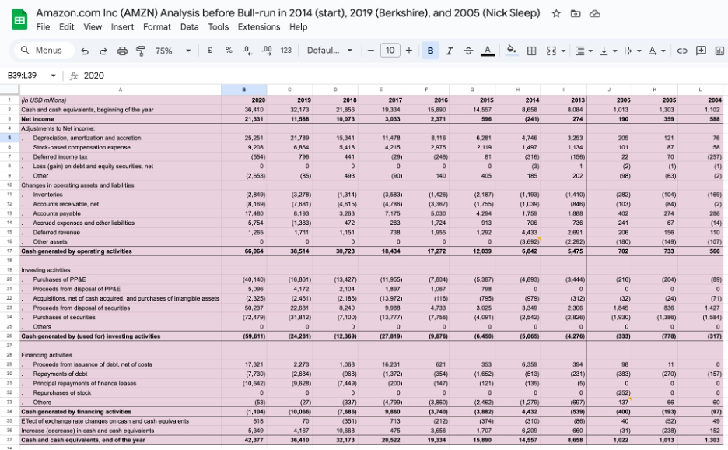This screenshot has height=450, width=728.
Task: Open the 75% zoom dropdown
Action: [x=173, y=51]
